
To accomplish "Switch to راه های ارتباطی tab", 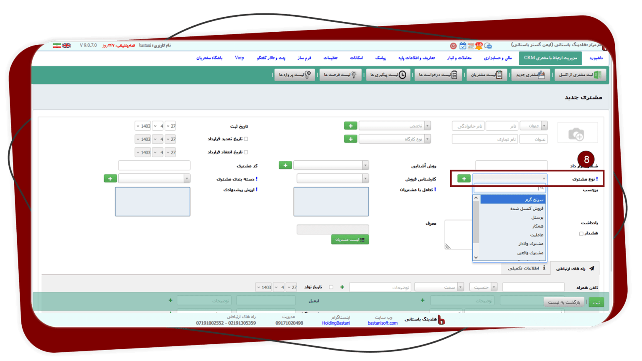I will coord(575,268).
